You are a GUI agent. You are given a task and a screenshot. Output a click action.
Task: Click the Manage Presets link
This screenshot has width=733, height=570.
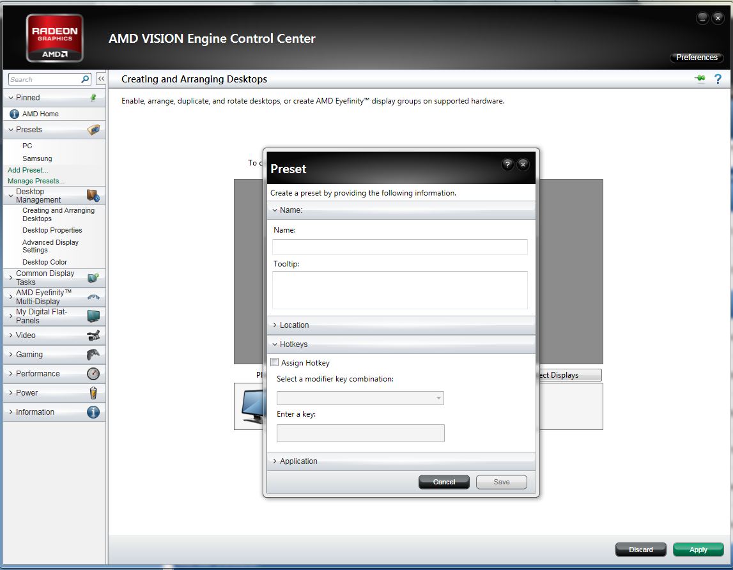click(x=36, y=181)
